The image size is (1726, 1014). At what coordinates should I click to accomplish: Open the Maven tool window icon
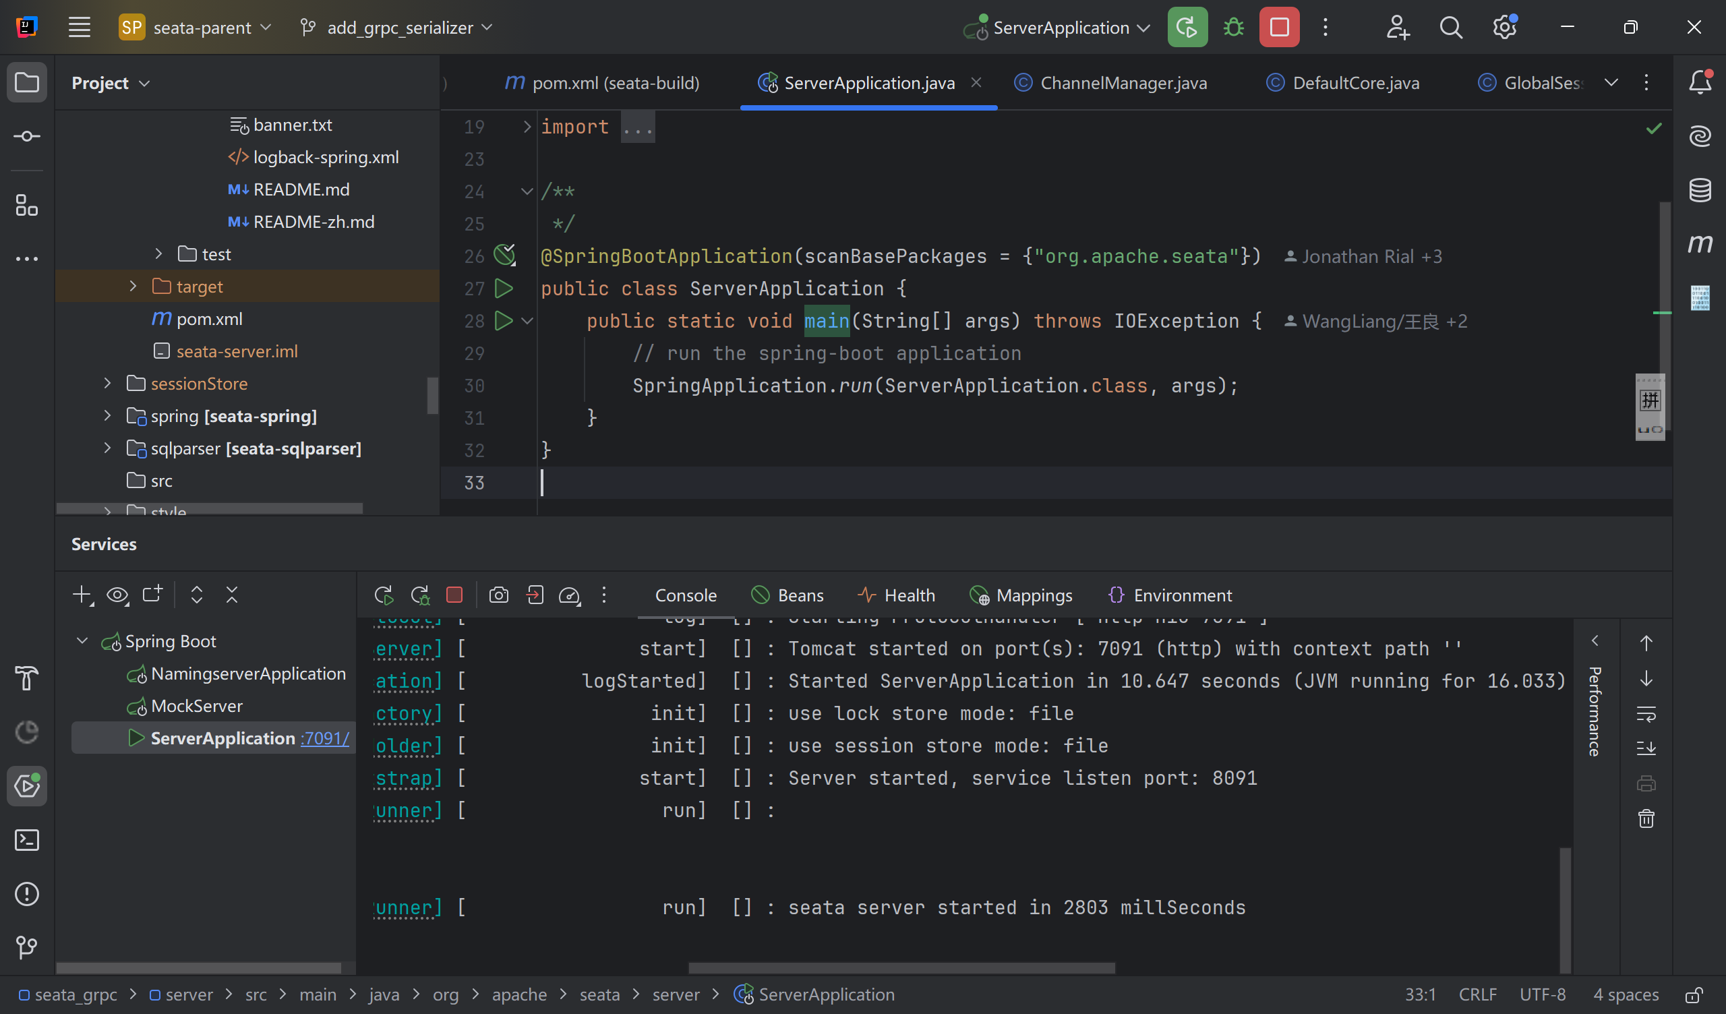click(1700, 243)
